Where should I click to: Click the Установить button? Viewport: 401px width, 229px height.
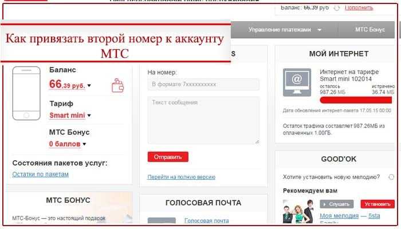point(378,204)
